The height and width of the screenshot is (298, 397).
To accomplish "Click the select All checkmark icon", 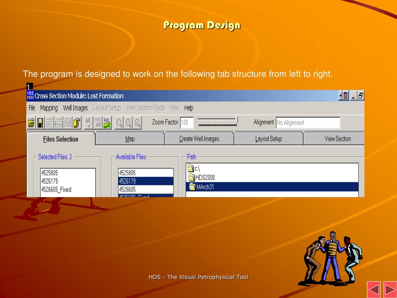I will tap(88, 123).
